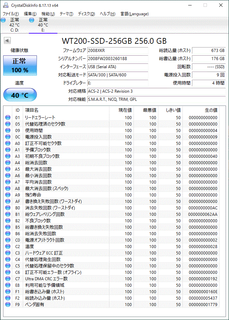229x320 pixels.
Task: Click status icon for row 0C 電源投入回数
Action: (8, 137)
